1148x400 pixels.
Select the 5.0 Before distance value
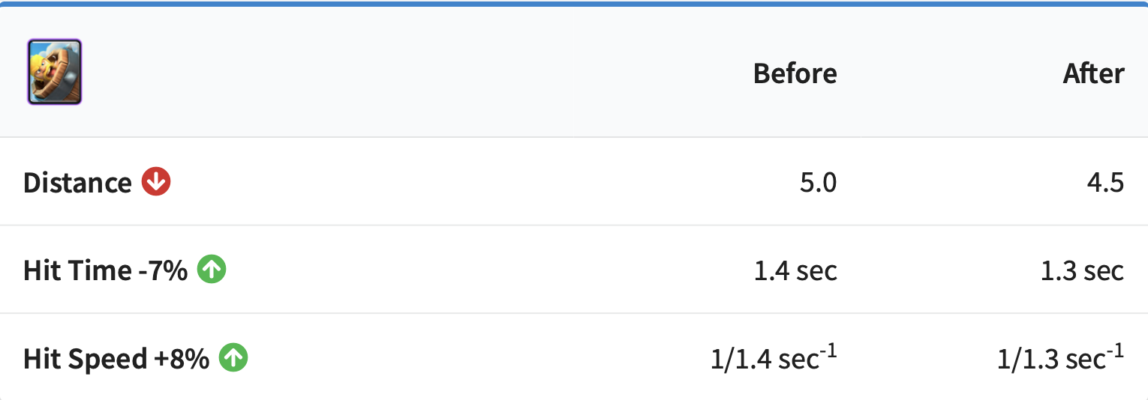pos(818,183)
